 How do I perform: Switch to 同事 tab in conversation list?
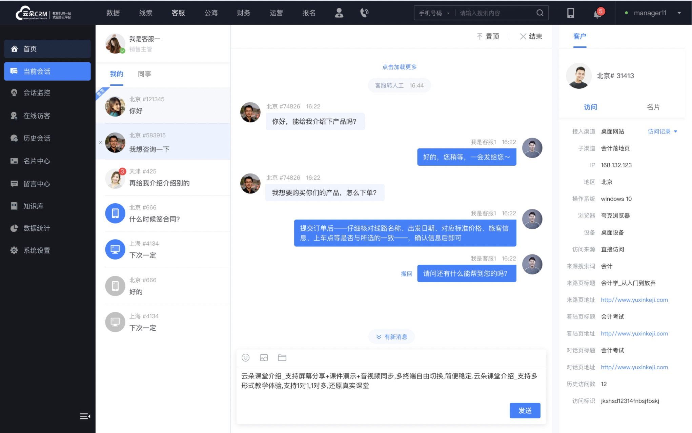pyautogui.click(x=144, y=74)
